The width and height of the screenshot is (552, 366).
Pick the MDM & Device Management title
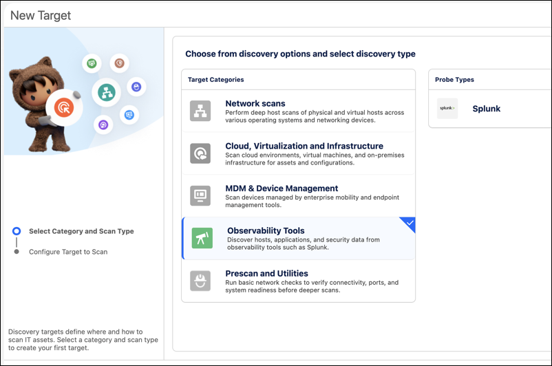pyautogui.click(x=282, y=189)
